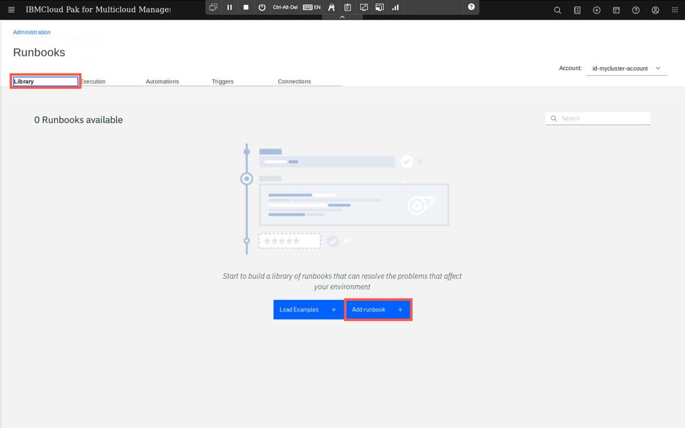This screenshot has height=428, width=685.
Task: Open the remote toolbar help icon
Action: click(472, 7)
